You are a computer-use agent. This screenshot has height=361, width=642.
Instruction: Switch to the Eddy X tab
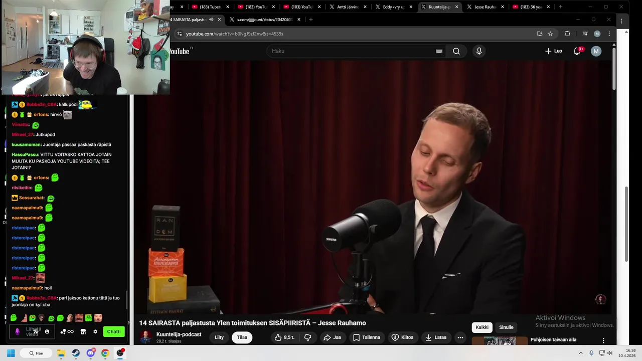(x=393, y=7)
